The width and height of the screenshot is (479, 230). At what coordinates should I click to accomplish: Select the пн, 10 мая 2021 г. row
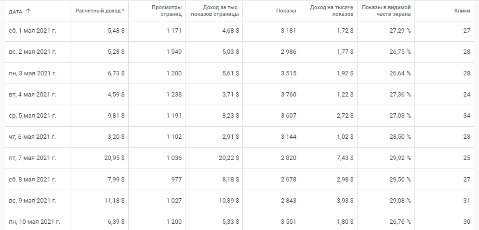(34, 222)
